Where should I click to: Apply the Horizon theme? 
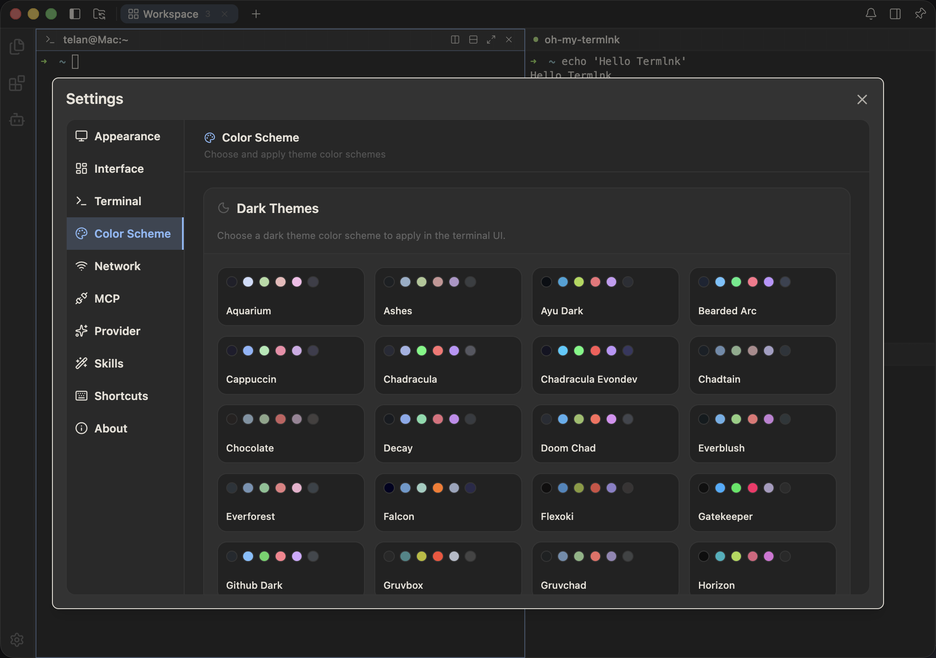click(x=763, y=568)
